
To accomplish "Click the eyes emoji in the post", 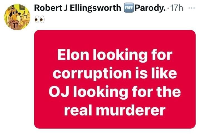I will point(40,20).
